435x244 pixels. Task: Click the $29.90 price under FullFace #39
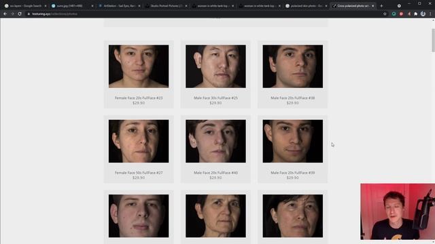point(293,178)
